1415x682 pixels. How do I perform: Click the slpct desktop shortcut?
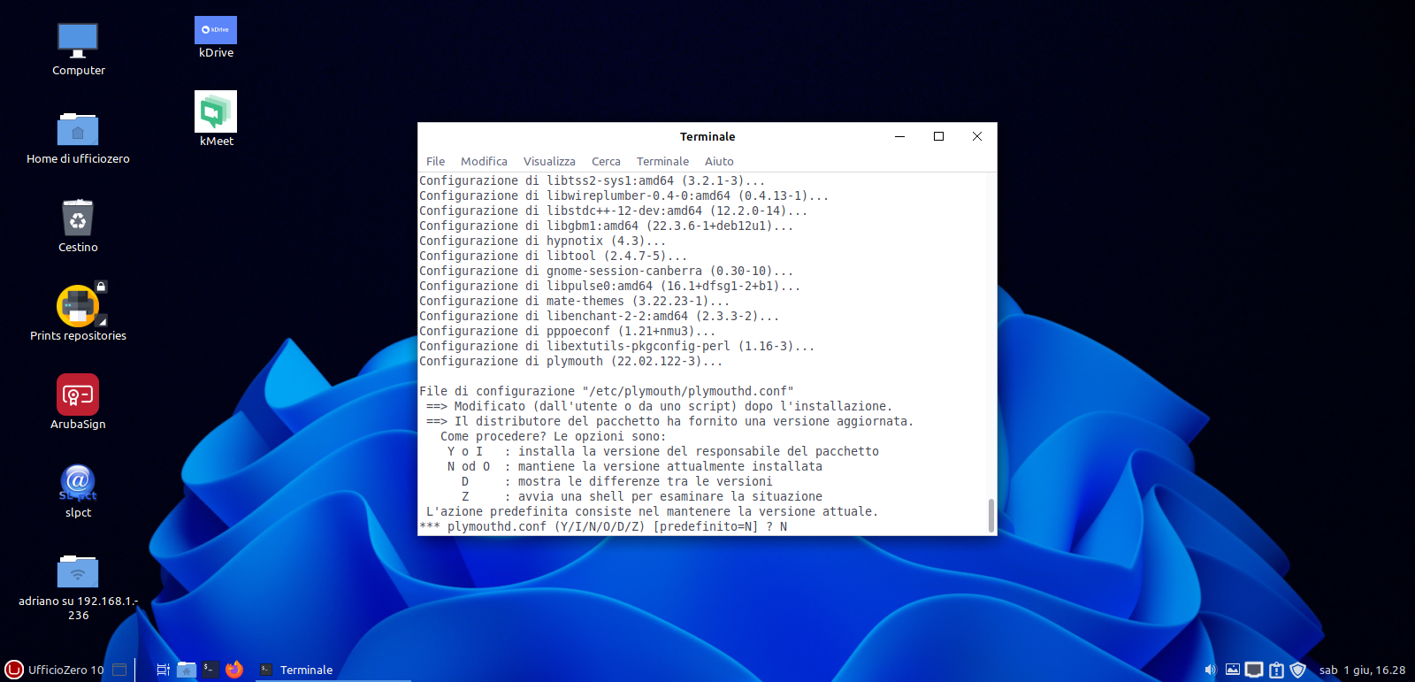pos(78,483)
